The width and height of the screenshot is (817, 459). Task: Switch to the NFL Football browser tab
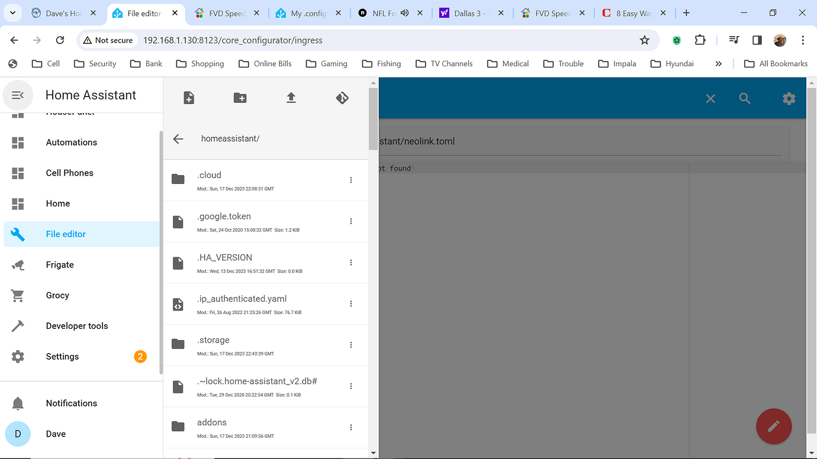385,12
